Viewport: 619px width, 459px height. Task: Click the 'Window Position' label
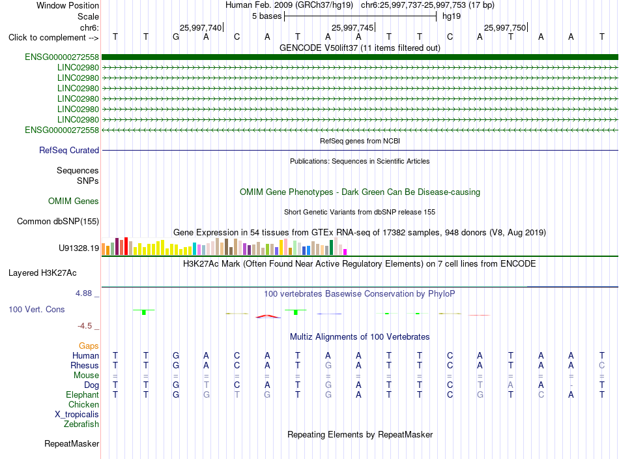(x=68, y=5)
